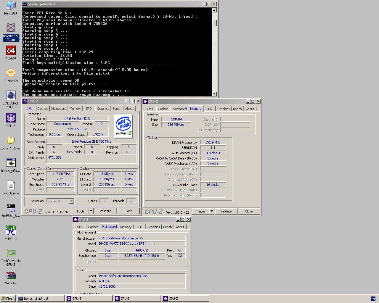Select Memory tab in the Mainboard window
Image resolution: width=379 pixels, height=303 pixels.
click(126, 227)
